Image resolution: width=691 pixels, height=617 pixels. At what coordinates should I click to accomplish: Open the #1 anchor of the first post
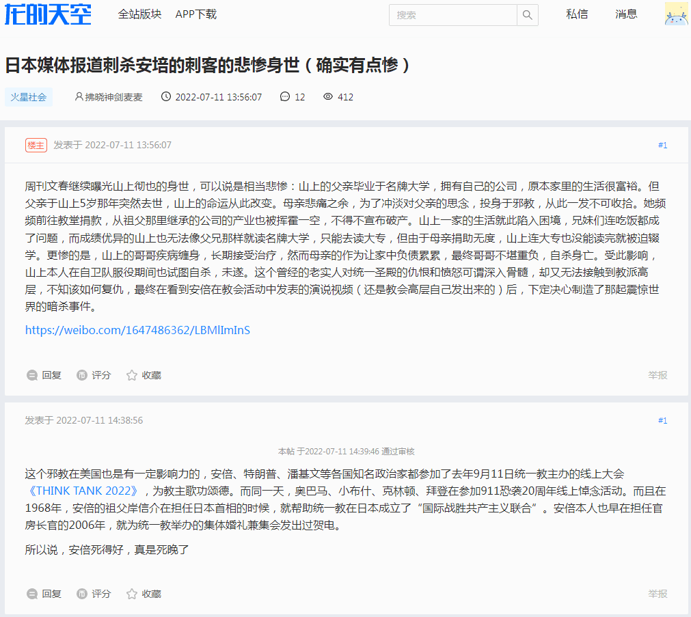coord(662,145)
